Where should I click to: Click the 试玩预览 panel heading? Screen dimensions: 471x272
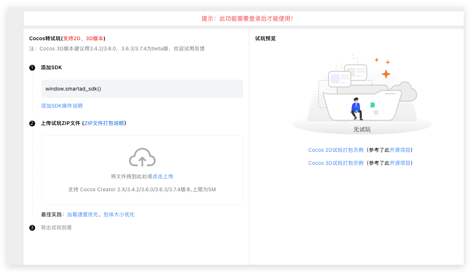[266, 38]
